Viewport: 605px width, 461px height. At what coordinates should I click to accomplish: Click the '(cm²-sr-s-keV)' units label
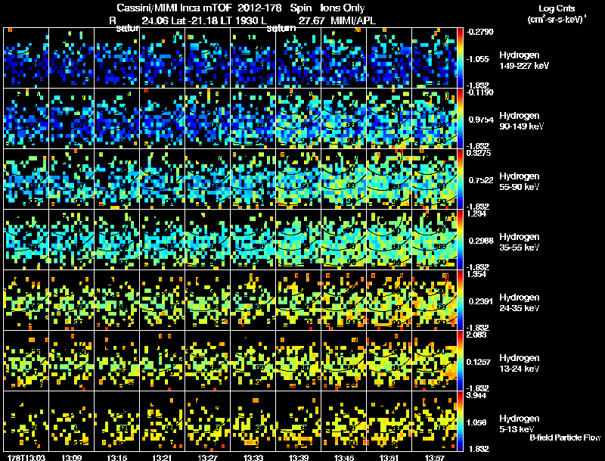point(556,20)
